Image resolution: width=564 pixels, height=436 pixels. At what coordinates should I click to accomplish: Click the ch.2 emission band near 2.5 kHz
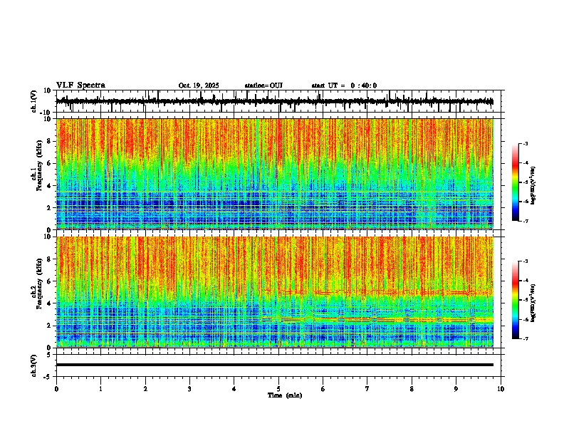(377, 319)
